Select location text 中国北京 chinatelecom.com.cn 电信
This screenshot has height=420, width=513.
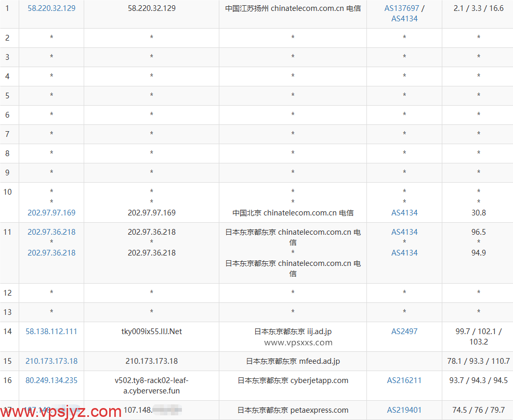pos(293,213)
